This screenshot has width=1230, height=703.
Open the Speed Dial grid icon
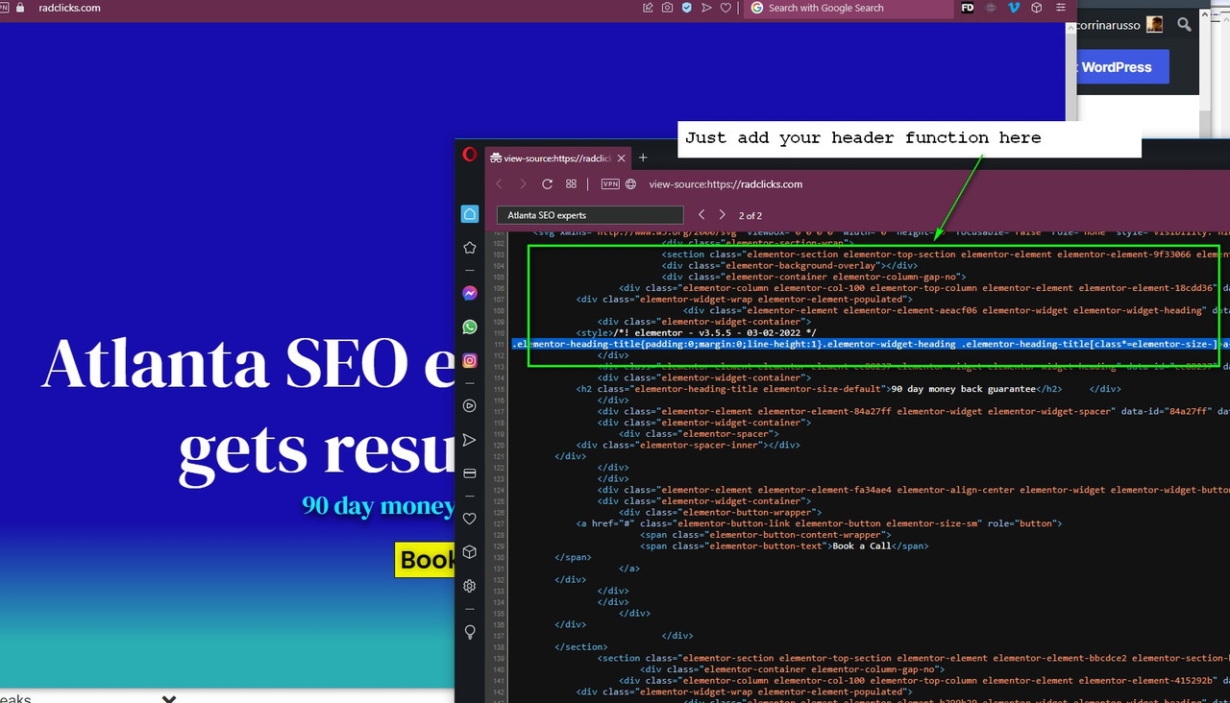[571, 184]
